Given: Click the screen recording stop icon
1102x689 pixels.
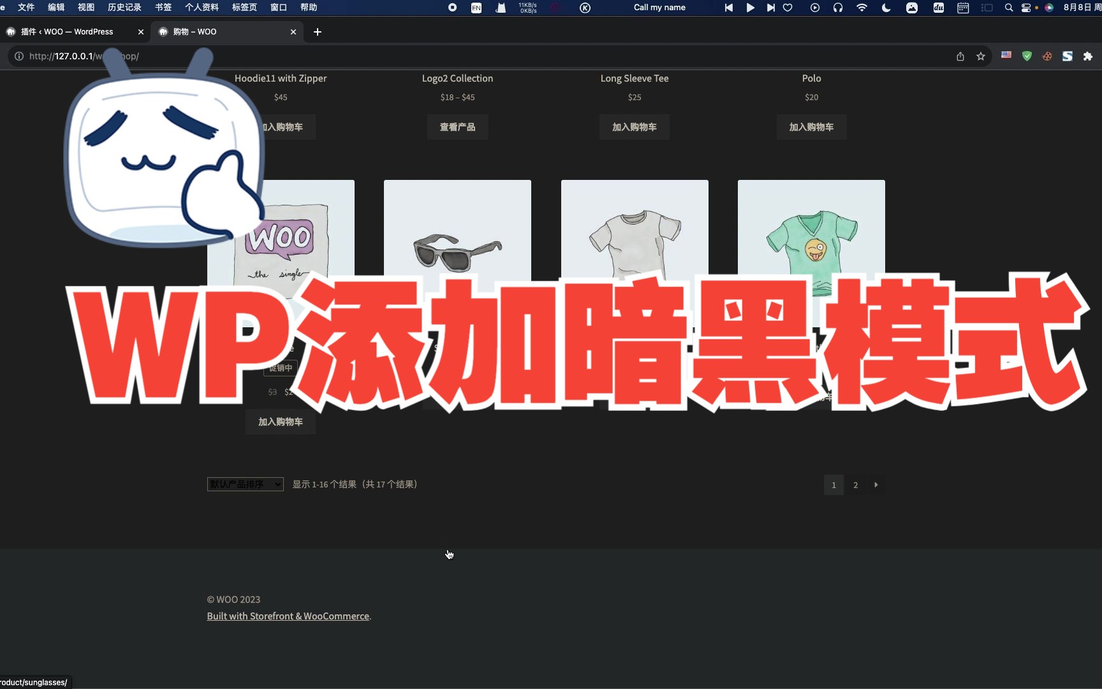Looking at the screenshot, I should click(452, 8).
